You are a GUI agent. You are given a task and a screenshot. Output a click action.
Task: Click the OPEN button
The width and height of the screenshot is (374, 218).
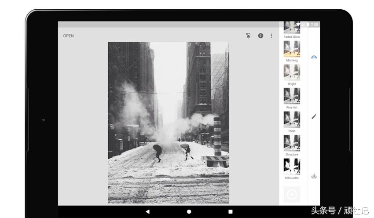[x=68, y=36]
